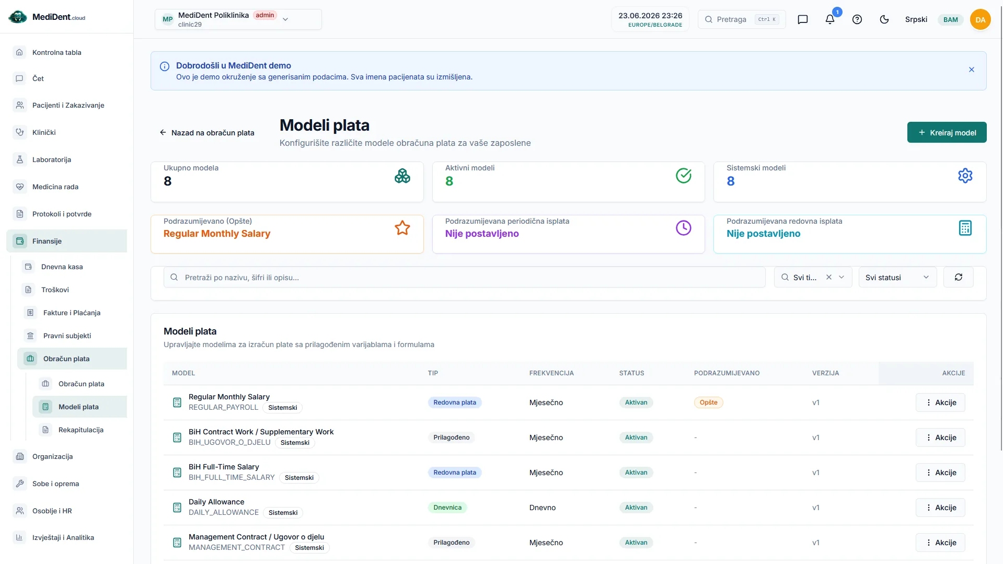Click the gear icon on Sistemski modeli card
The image size is (1003, 564).
[965, 176]
